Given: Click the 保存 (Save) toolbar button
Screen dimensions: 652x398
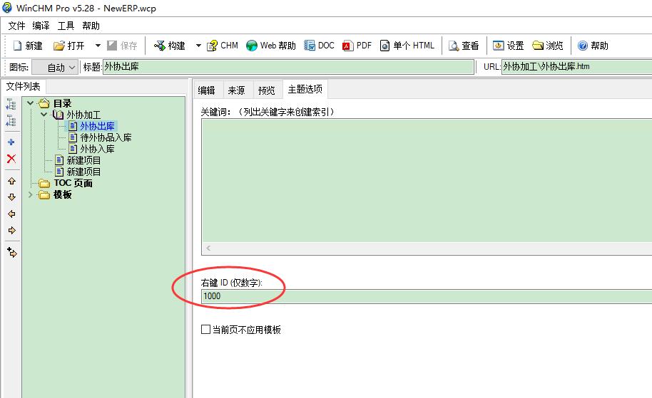Looking at the screenshot, I should click(x=122, y=46).
